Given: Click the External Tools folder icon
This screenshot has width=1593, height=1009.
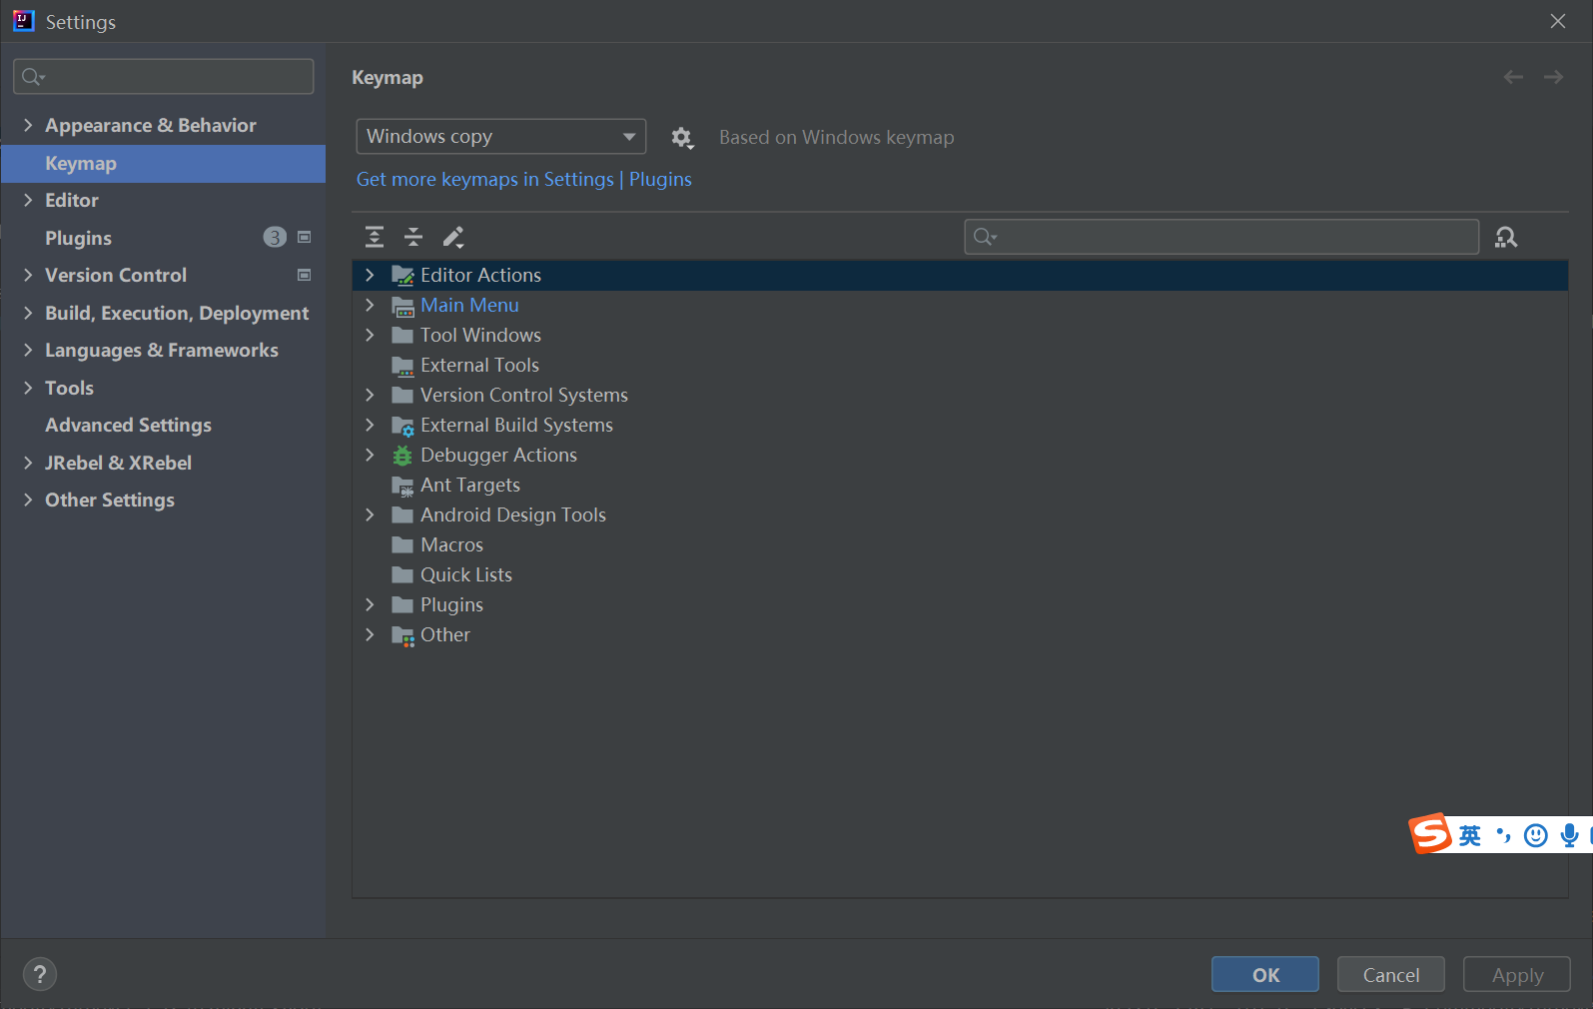Looking at the screenshot, I should coord(402,365).
